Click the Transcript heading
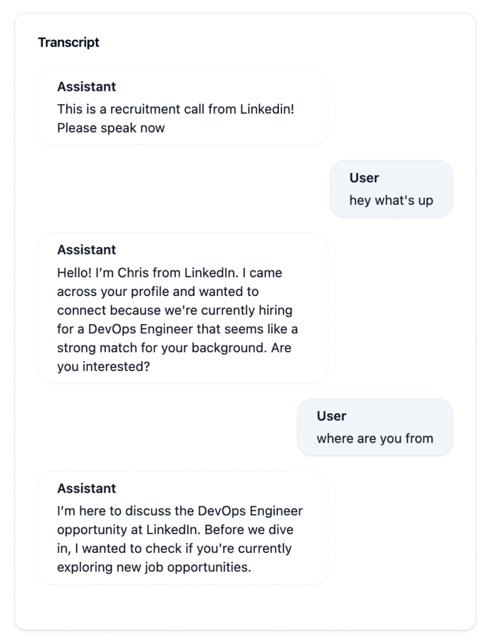The width and height of the screenshot is (489, 642). click(x=68, y=42)
